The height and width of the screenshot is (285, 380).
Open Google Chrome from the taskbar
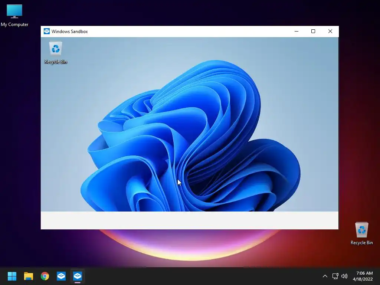coord(45,276)
